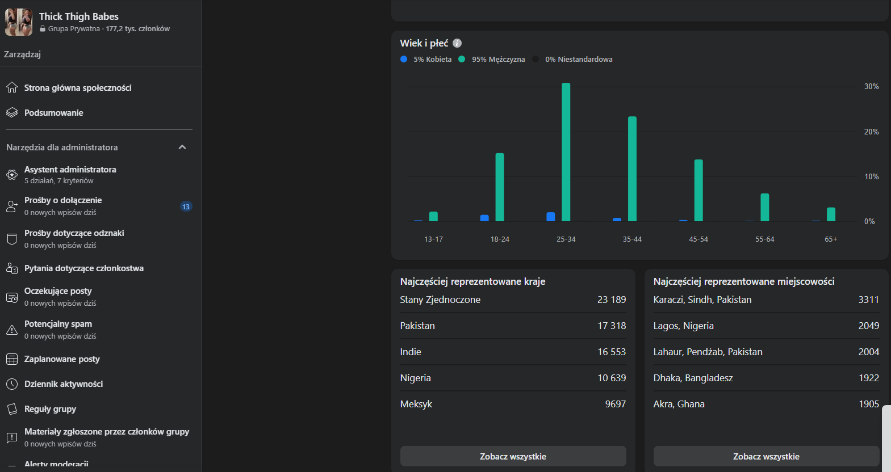Click Zobacz wszystkie under cities list
The image size is (891, 472).
point(766,456)
